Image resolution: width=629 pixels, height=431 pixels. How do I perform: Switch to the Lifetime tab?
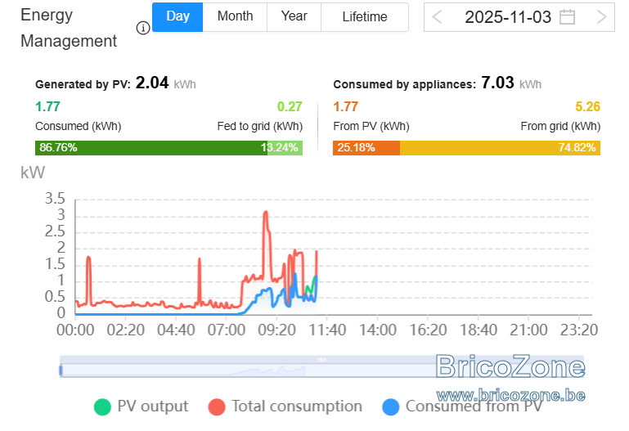coord(365,17)
